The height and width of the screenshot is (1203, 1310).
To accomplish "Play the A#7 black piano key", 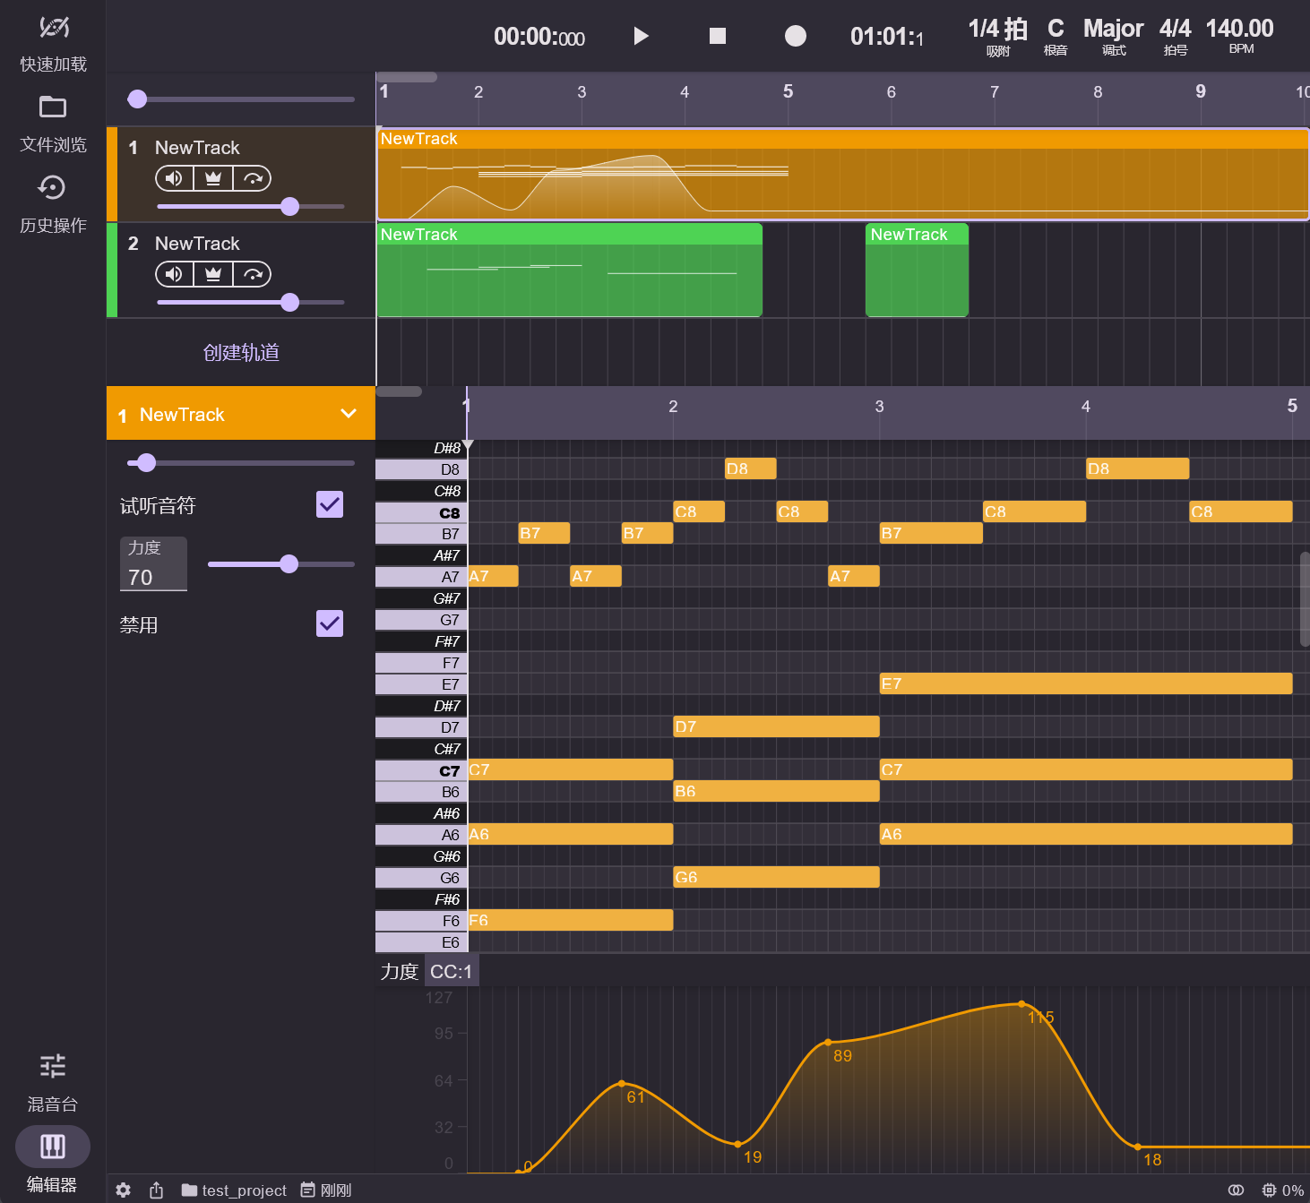I will pyautogui.click(x=421, y=555).
